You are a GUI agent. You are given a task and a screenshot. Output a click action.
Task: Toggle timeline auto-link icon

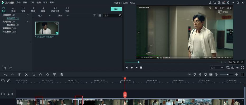click(x=8, y=81)
